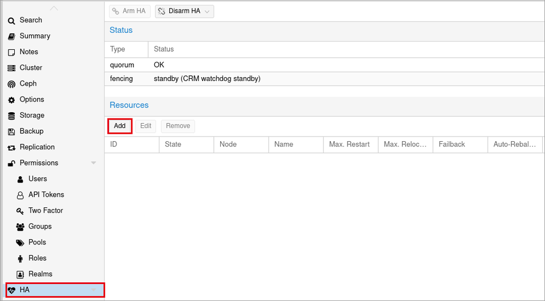545x301 pixels.
Task: Collapse sidebar scroll-up chevron at top
Action: (54, 8)
